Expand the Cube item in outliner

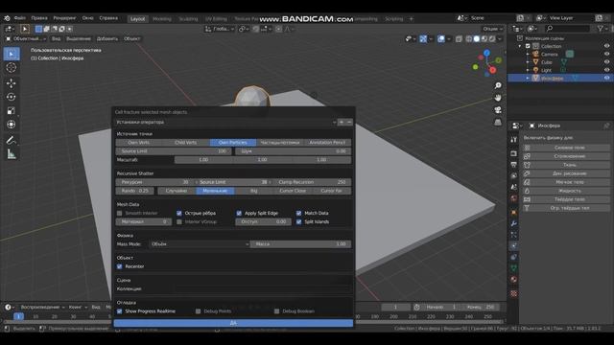pos(528,61)
